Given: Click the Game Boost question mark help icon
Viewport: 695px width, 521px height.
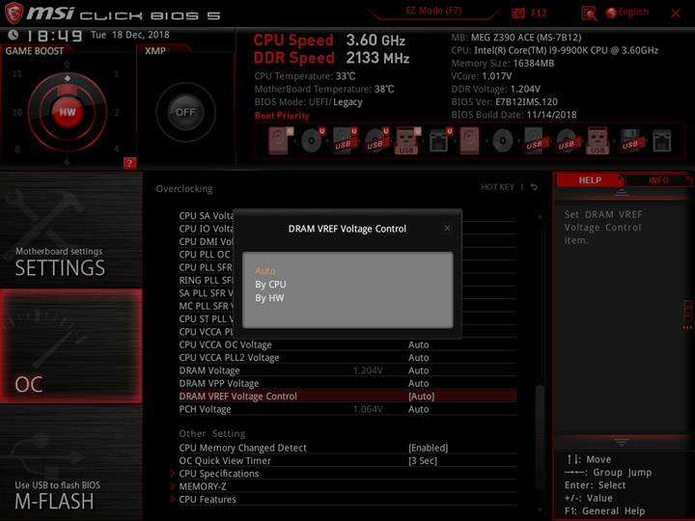Looking at the screenshot, I should click(129, 163).
